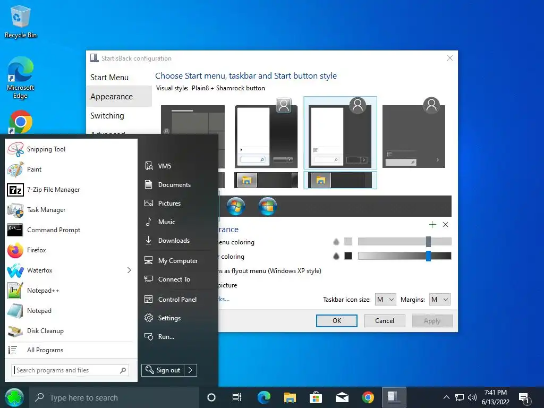544x408 pixels.
Task: Click Cancel in StartIsBack configuration
Action: (385, 321)
